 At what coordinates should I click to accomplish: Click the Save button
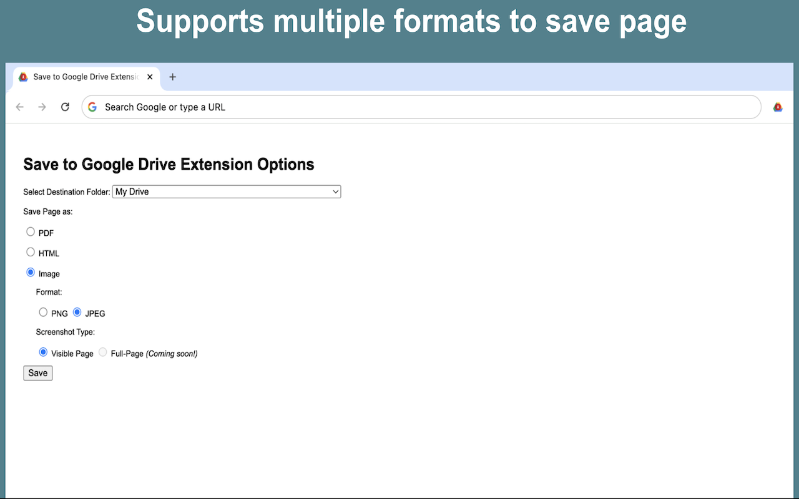coord(38,373)
